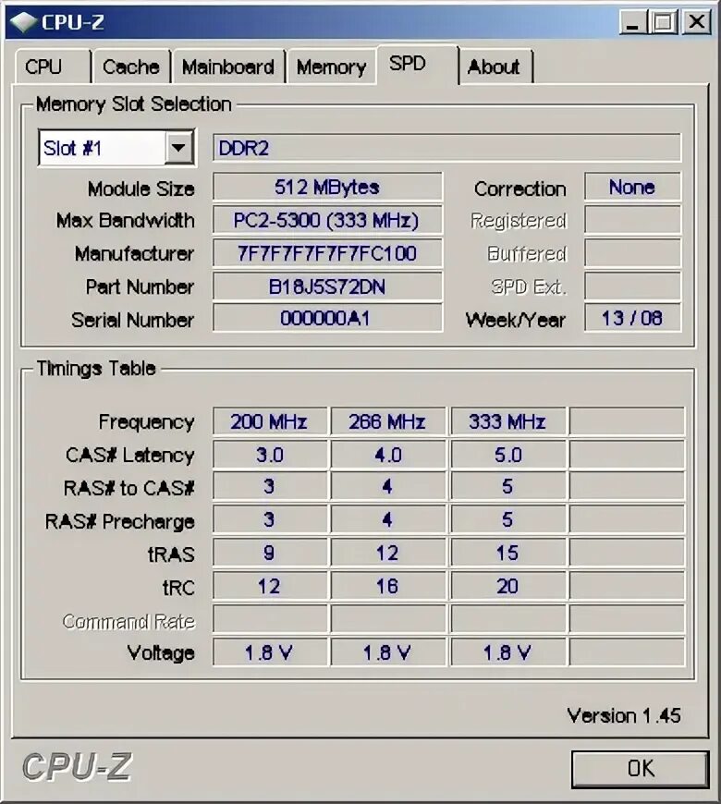Click the 1.8 V cell under 200 MHz
721x804 pixels.
point(270,652)
